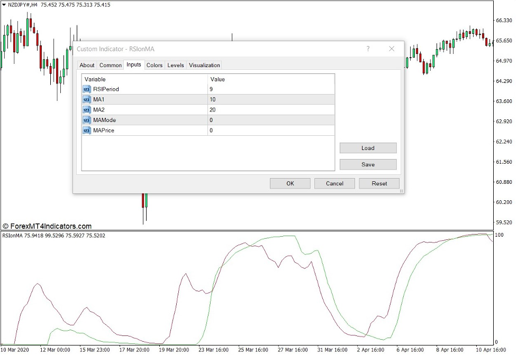Click the 123 icon beside RSIPeriod
The image size is (517, 355).
coord(86,89)
